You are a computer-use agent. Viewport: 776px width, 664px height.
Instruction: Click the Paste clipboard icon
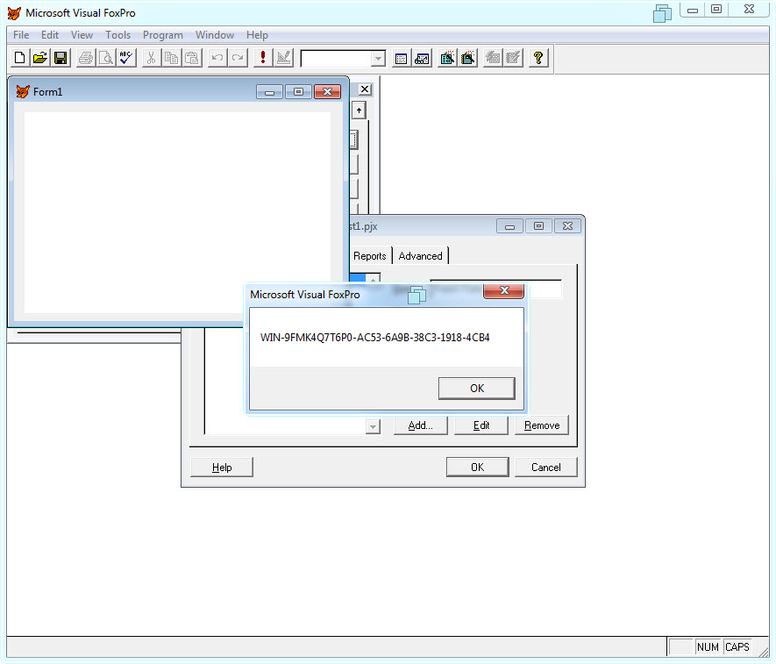191,58
